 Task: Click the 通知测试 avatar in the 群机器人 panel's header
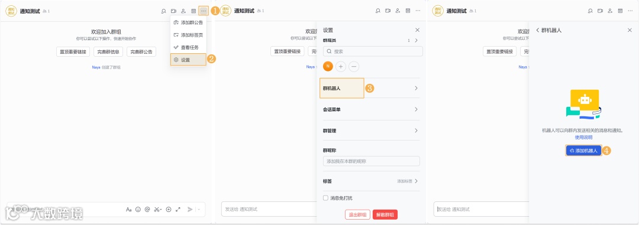coord(438,11)
